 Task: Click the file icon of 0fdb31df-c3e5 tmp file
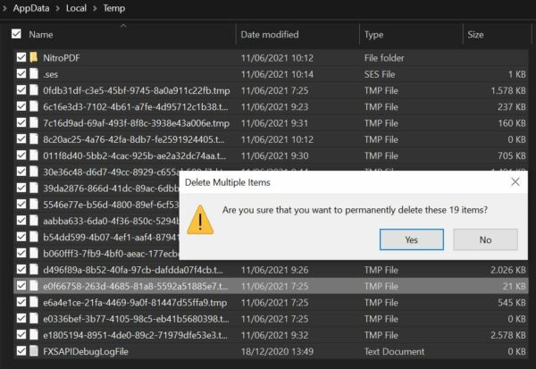pos(35,90)
